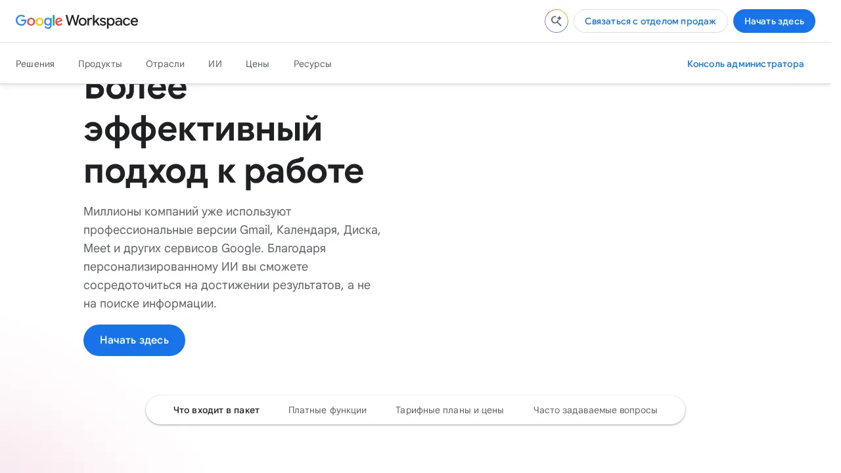Click the Google Workspace logo
Viewport: 841px width, 473px height.
coord(77,21)
